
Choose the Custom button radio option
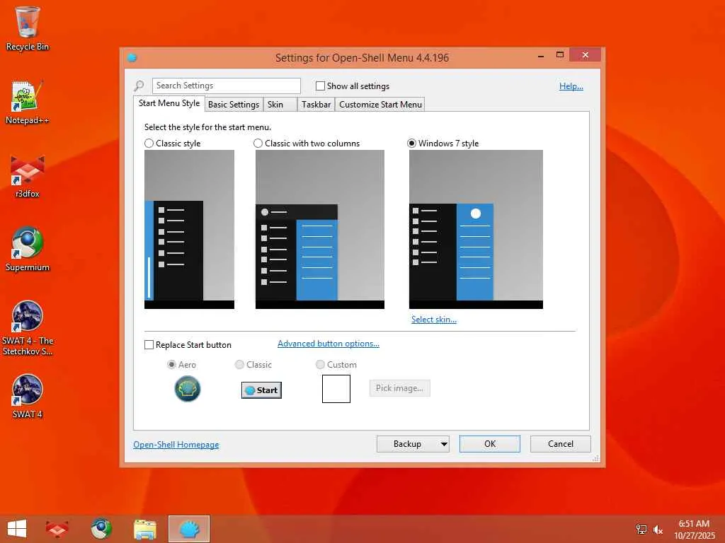tap(320, 364)
